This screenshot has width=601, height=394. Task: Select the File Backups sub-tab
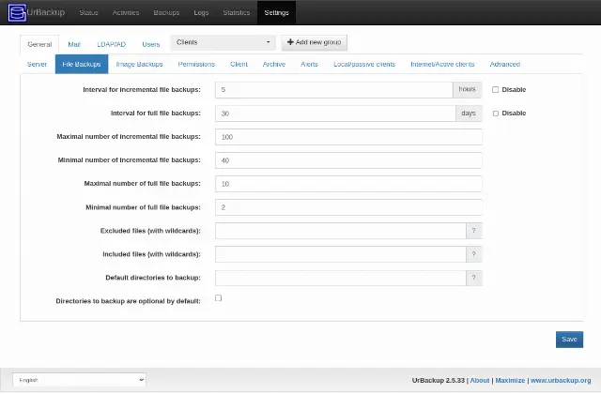pos(82,65)
